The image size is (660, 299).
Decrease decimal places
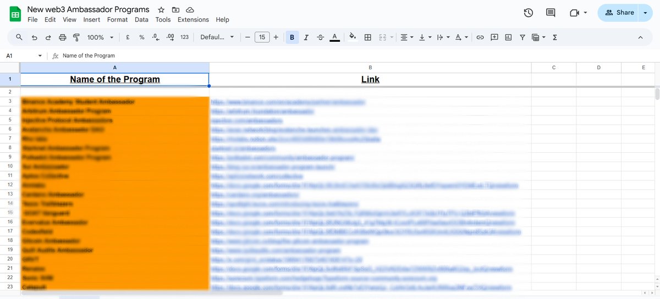pyautogui.click(x=156, y=37)
